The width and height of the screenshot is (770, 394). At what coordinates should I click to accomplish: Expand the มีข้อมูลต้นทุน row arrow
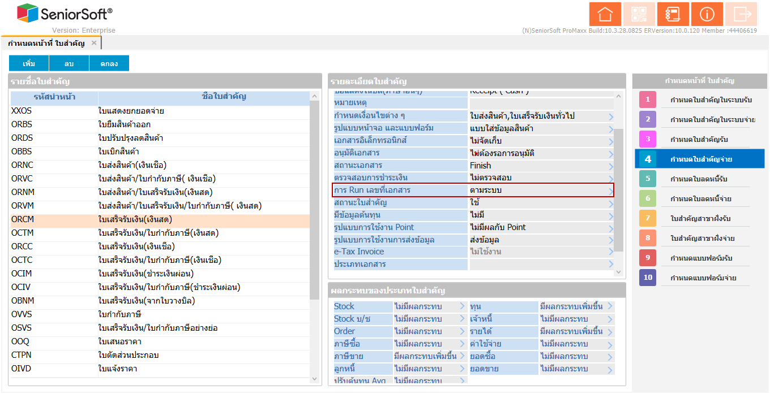pos(611,215)
